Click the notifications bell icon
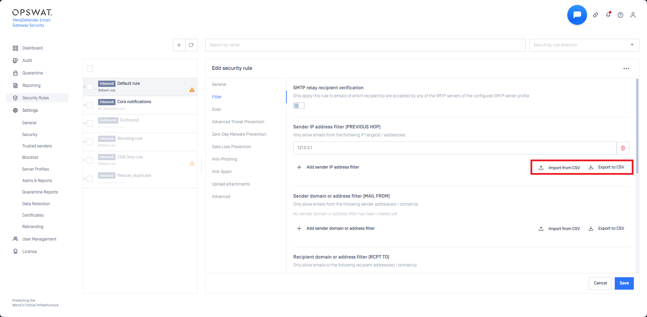The height and width of the screenshot is (317, 647). [x=608, y=15]
